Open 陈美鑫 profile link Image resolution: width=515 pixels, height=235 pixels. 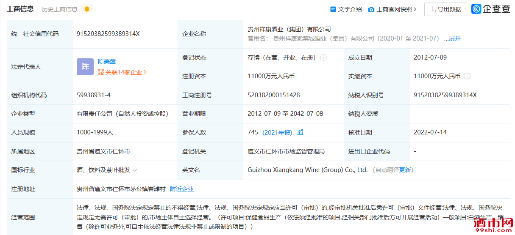pos(107,61)
